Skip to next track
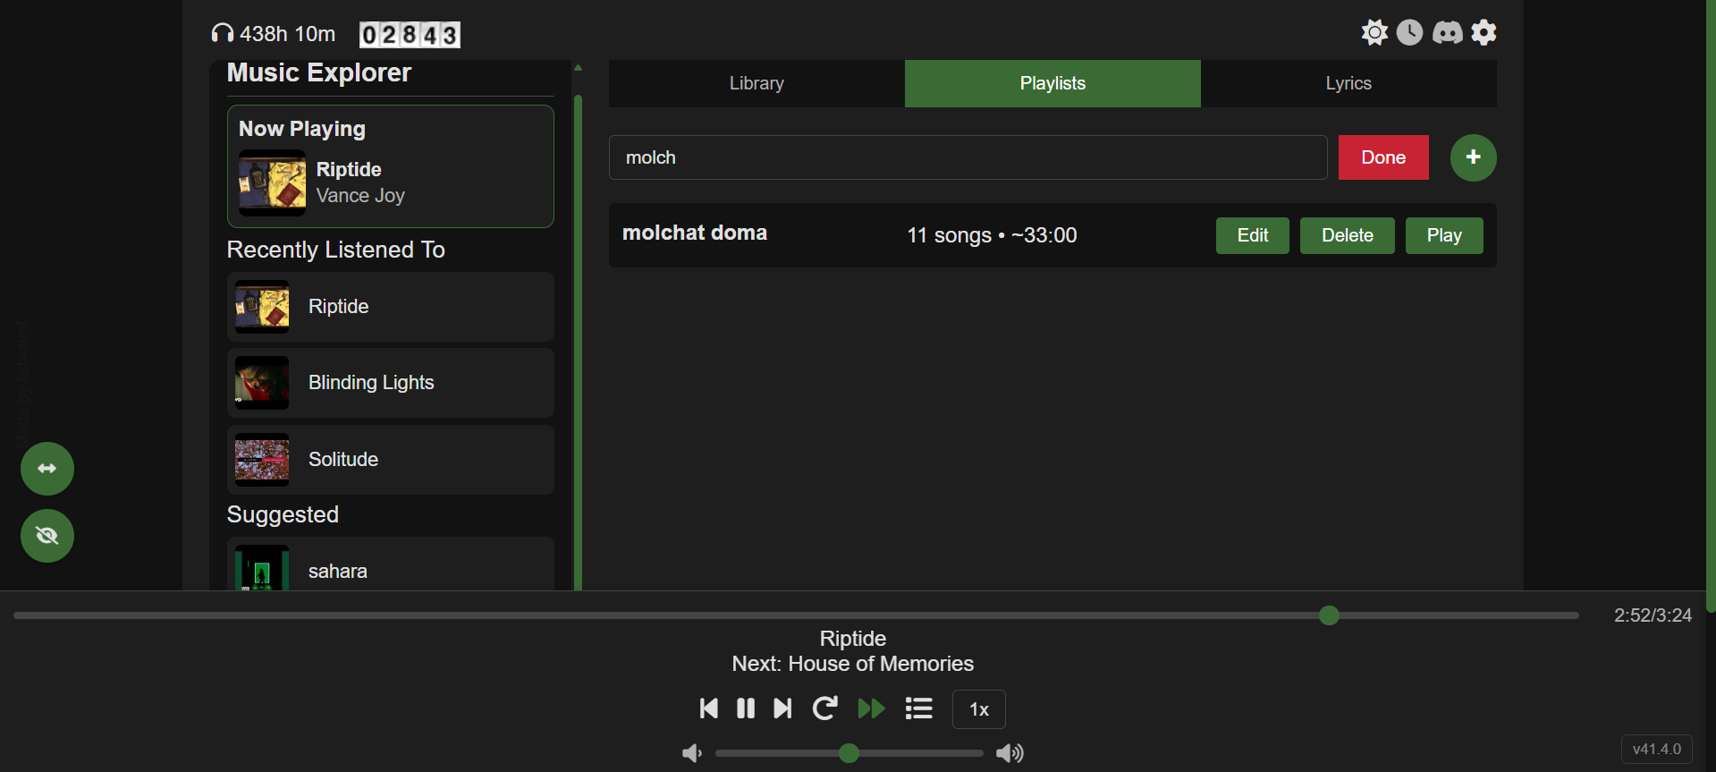Screen dimensions: 1716x772 pos(782,708)
